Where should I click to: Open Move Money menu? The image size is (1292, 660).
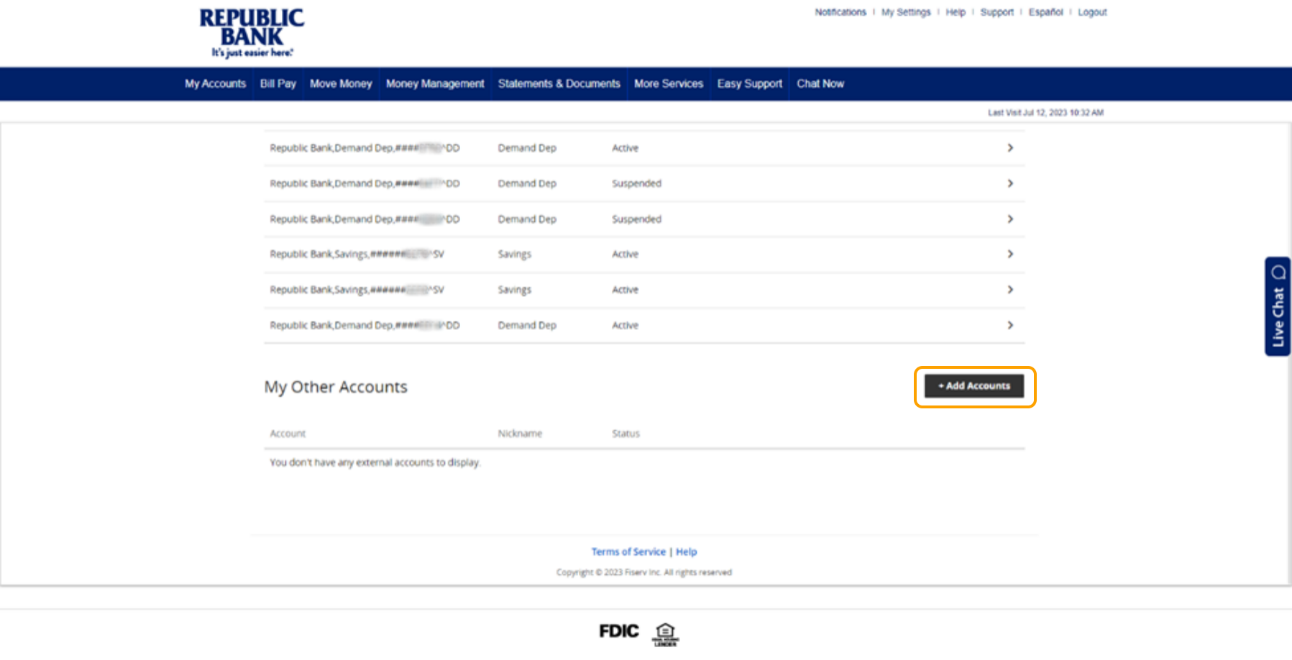point(341,83)
